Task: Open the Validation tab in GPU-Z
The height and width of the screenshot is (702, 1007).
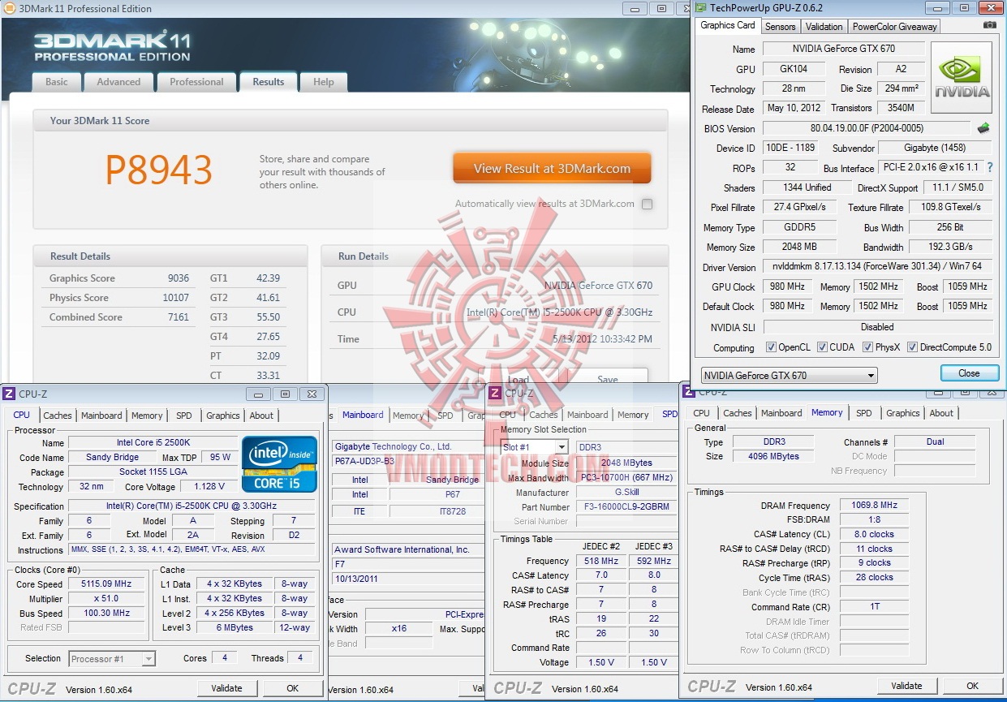Action: point(824,27)
